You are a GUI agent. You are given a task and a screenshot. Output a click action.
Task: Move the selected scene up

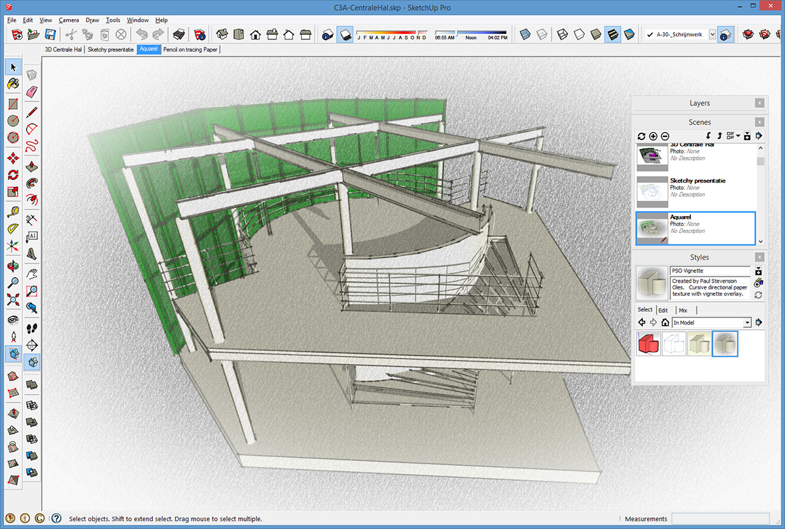click(720, 136)
